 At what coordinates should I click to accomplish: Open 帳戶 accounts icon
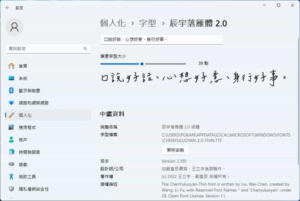(11, 140)
